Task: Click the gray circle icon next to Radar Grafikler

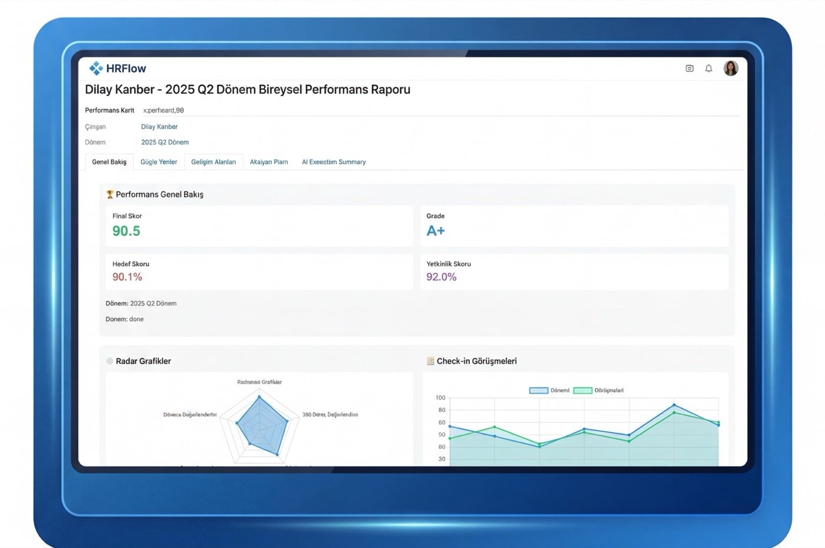Action: pos(110,361)
